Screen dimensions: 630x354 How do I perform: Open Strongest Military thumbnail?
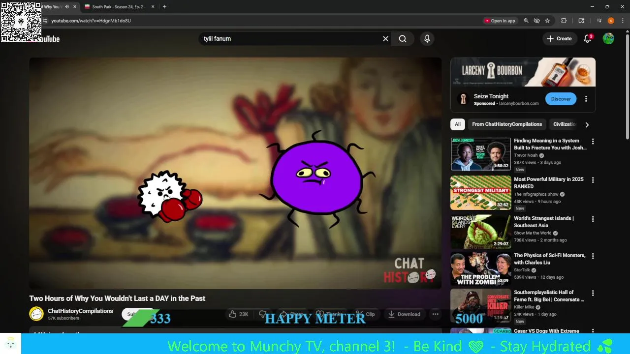481,193
